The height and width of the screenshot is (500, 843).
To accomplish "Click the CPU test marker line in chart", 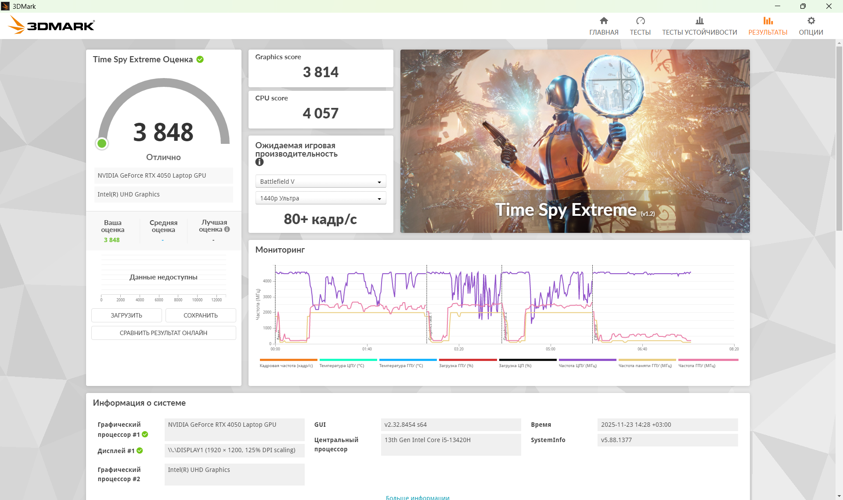I will 593,304.
